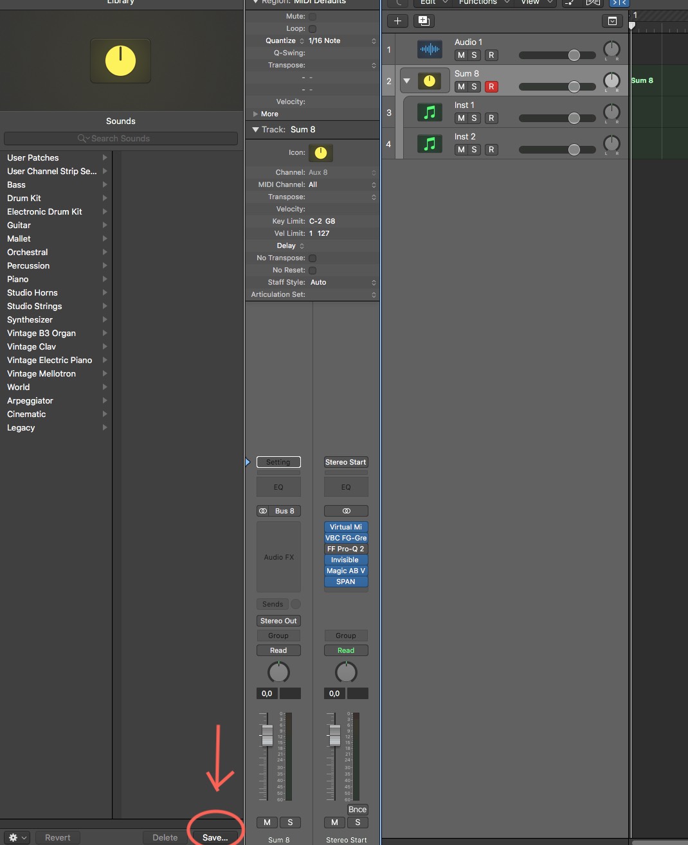Open the global tracks dropdown icon above the track list
This screenshot has height=845, width=688.
click(612, 21)
